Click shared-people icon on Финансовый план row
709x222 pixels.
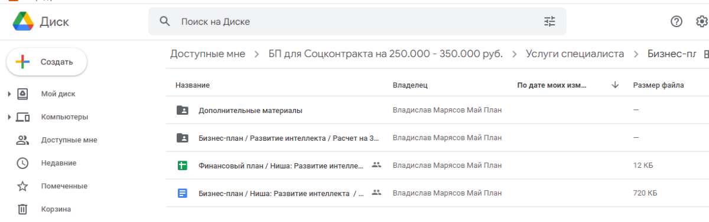coord(376,165)
